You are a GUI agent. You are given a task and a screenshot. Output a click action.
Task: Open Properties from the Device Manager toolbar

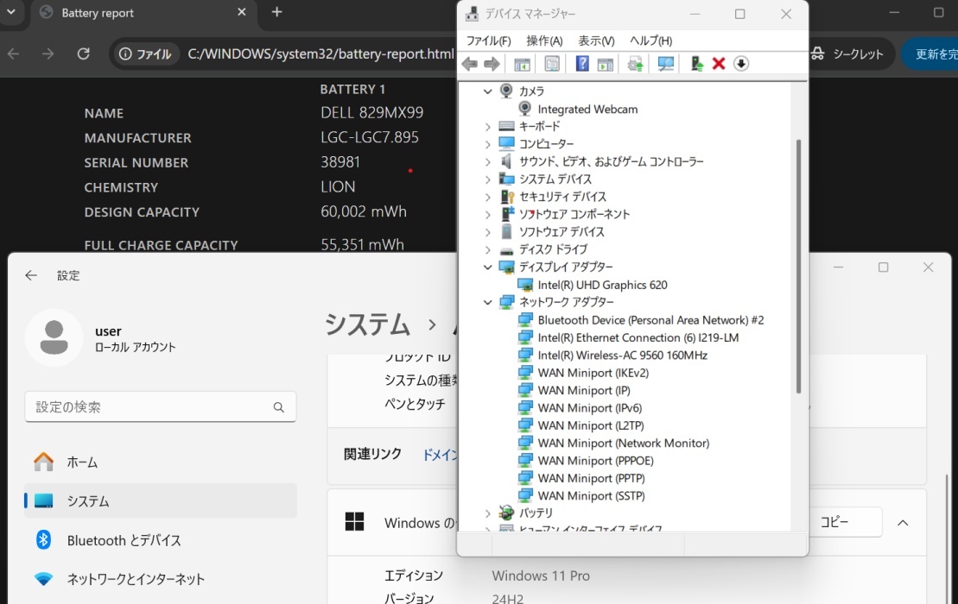click(x=550, y=63)
